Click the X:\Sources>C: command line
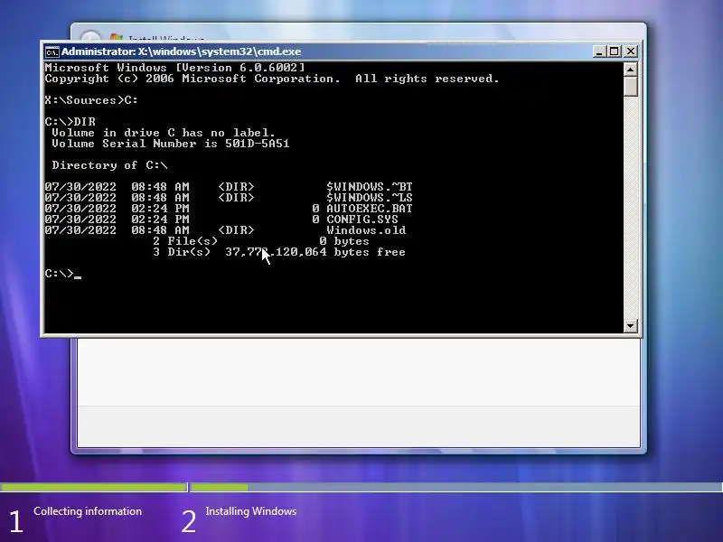The image size is (723, 542). point(91,100)
